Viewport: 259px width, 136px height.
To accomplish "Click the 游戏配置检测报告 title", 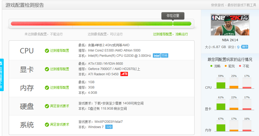I will pyautogui.click(x=25, y=5).
